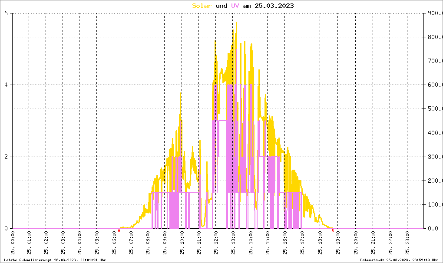Click the pink UV plateau between 12:00 and 13:00
Image resolution: width=443 pixels, height=263 pixels.
[x=222, y=121]
